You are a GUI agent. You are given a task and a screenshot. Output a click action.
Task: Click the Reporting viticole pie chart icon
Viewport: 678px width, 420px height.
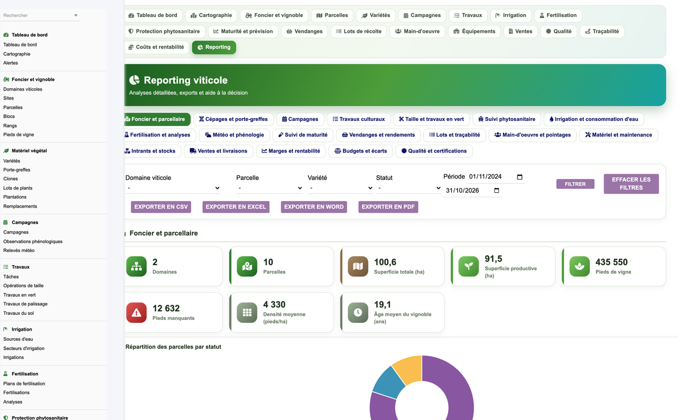click(x=134, y=80)
